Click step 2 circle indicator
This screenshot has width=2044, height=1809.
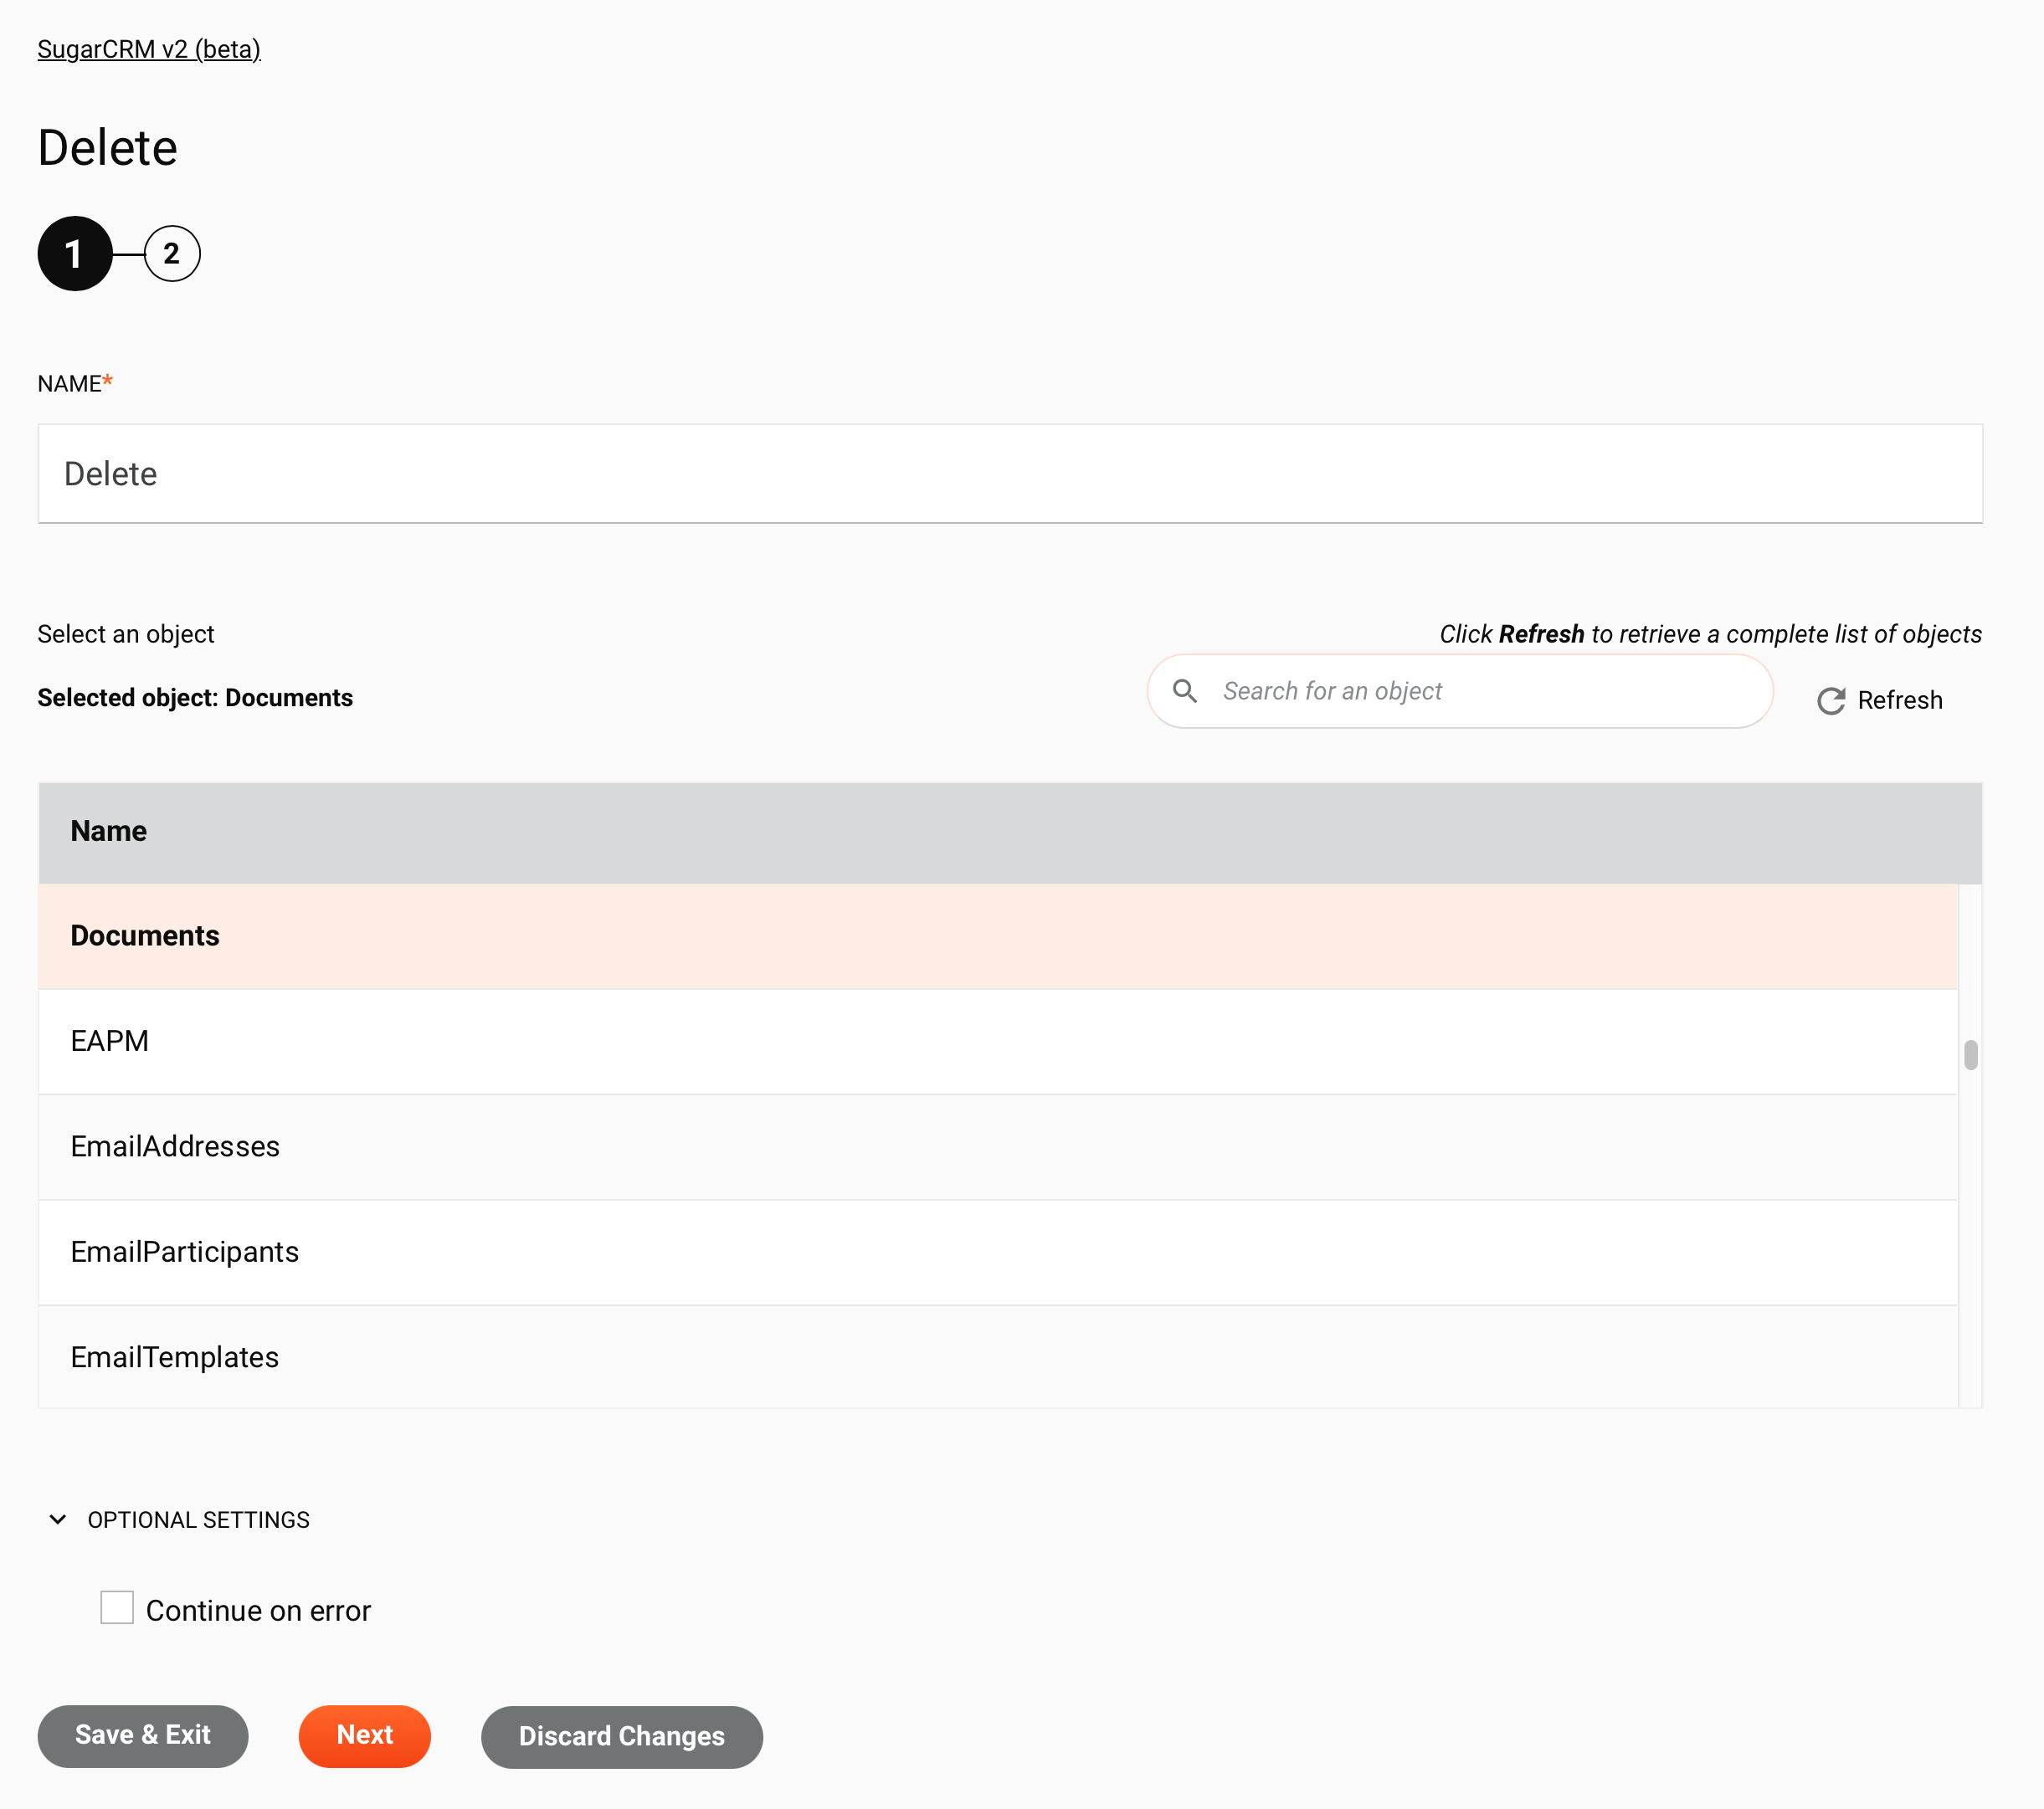[x=172, y=254]
